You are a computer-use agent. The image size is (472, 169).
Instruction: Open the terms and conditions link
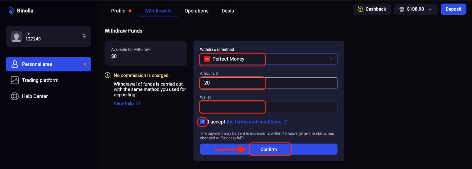[254, 122]
